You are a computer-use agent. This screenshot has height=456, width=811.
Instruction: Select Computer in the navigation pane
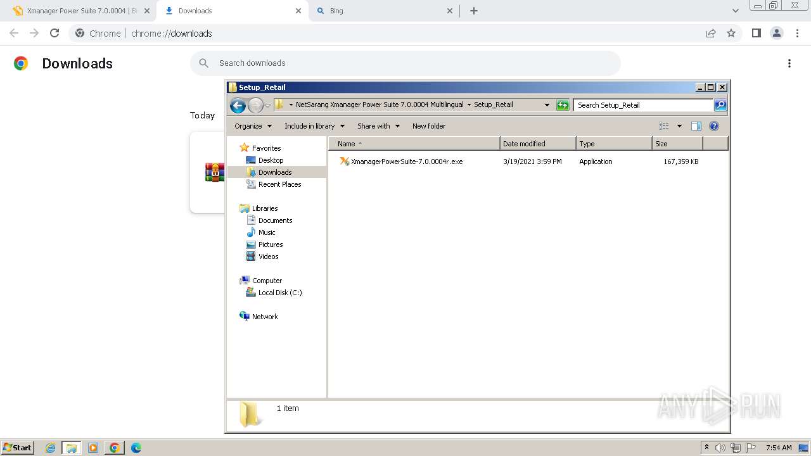coord(267,281)
